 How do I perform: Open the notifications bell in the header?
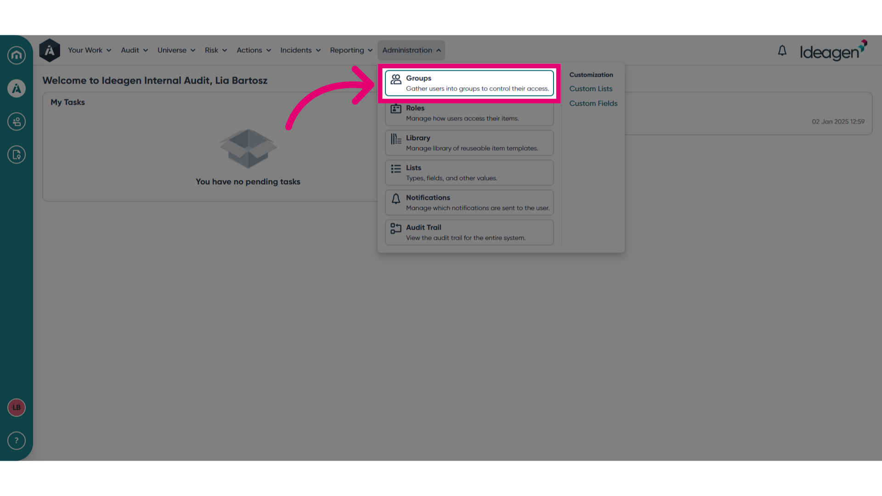tap(782, 51)
